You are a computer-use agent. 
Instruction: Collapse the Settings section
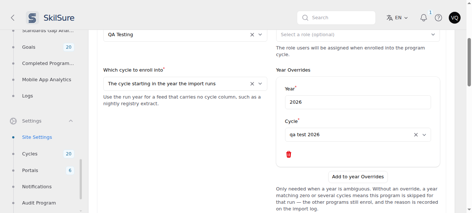[71, 121]
